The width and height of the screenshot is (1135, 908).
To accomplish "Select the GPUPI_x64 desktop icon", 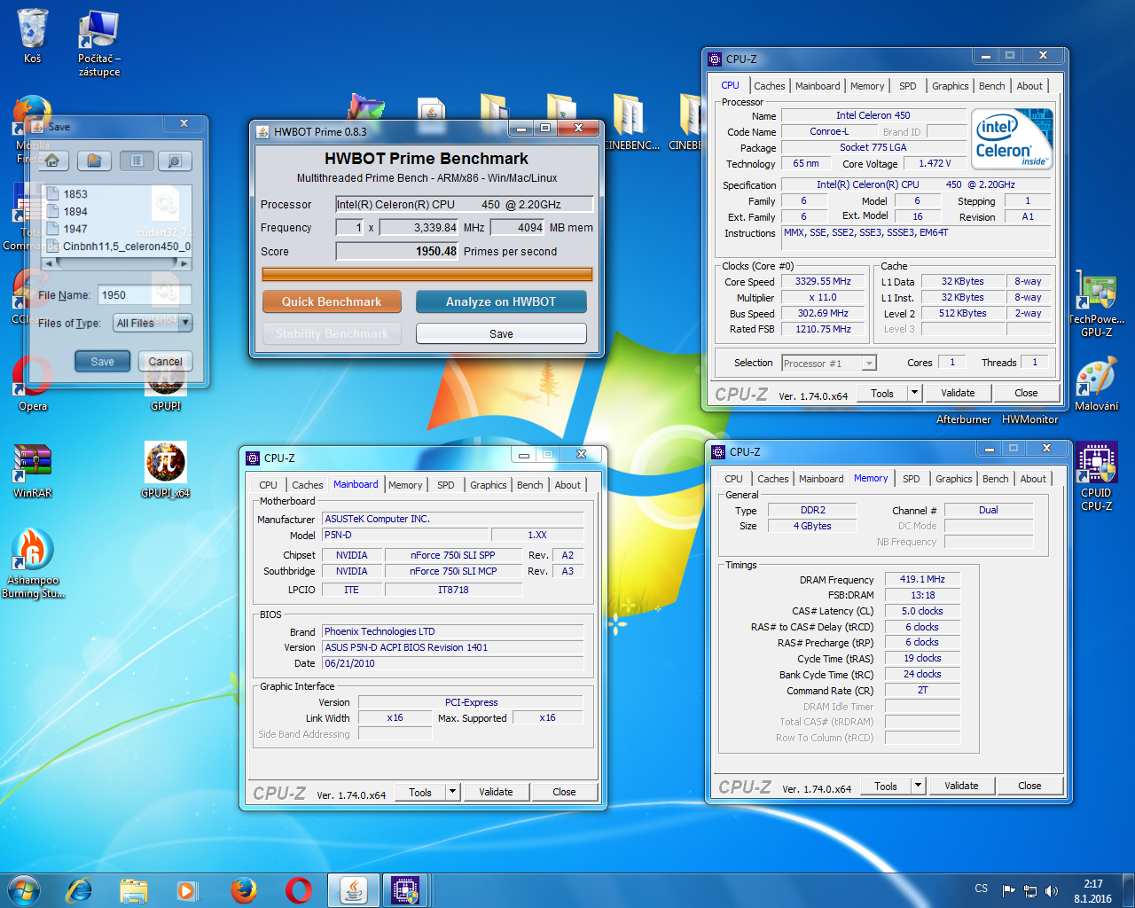I will coord(166,471).
